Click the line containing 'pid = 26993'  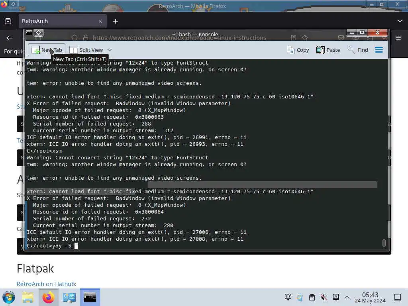135,144
